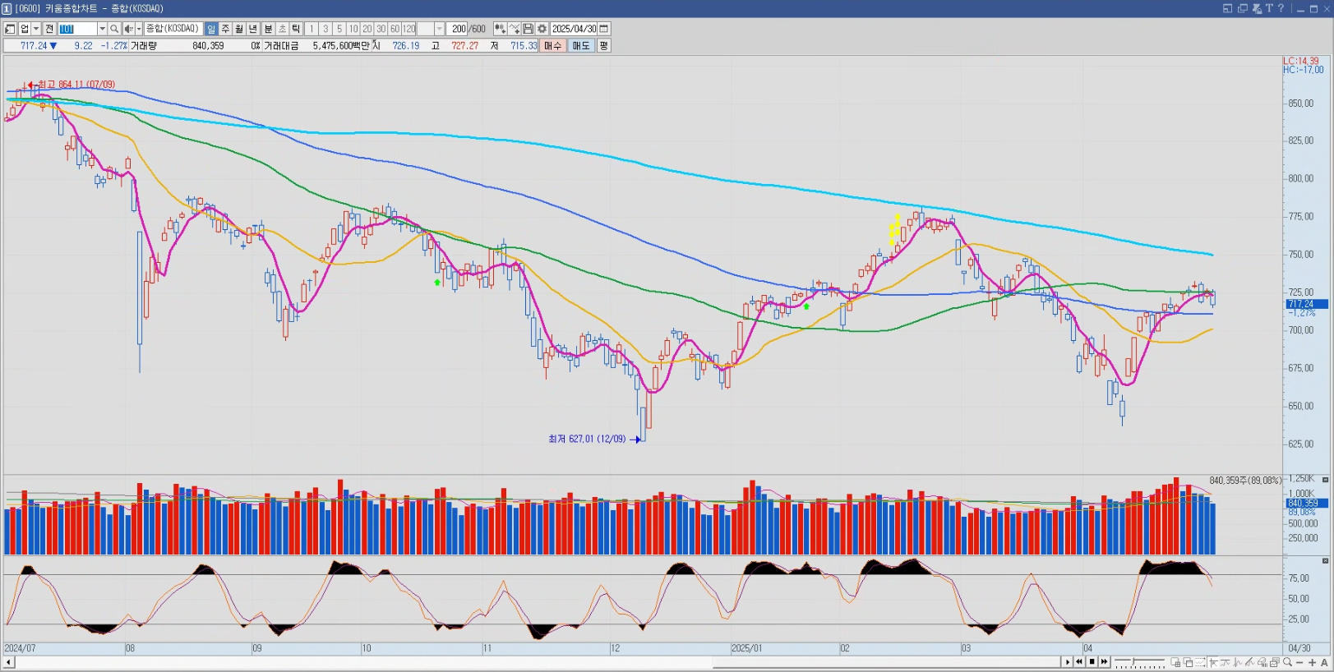Select the 초 second period toggle
Viewport: 1334px width, 672px height.
[282, 29]
